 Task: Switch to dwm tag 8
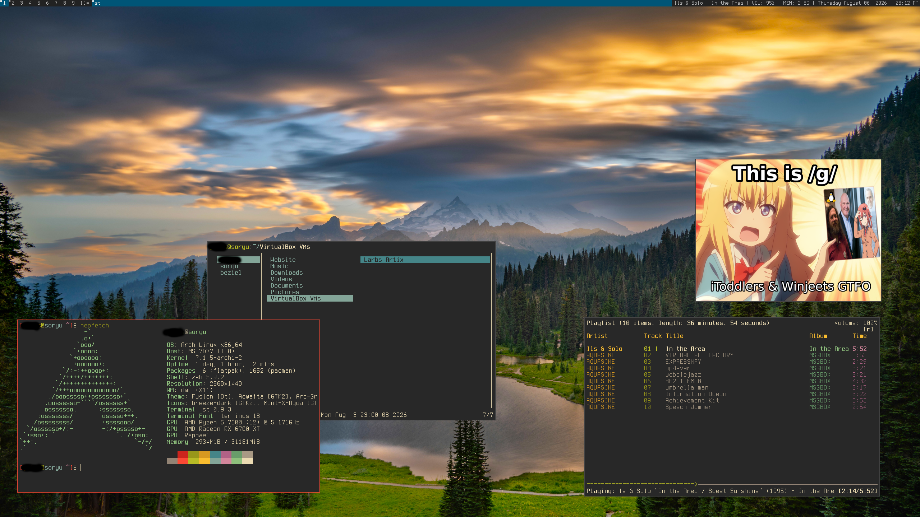click(x=65, y=3)
